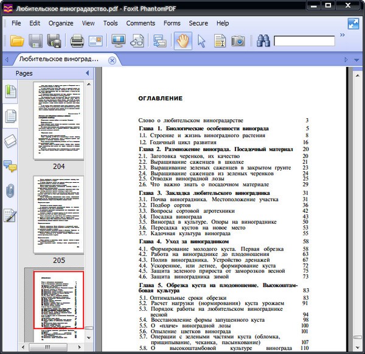Click thumbnails panel scroll down arrow
Viewport: 365px width, 354px height.
pos(89,338)
